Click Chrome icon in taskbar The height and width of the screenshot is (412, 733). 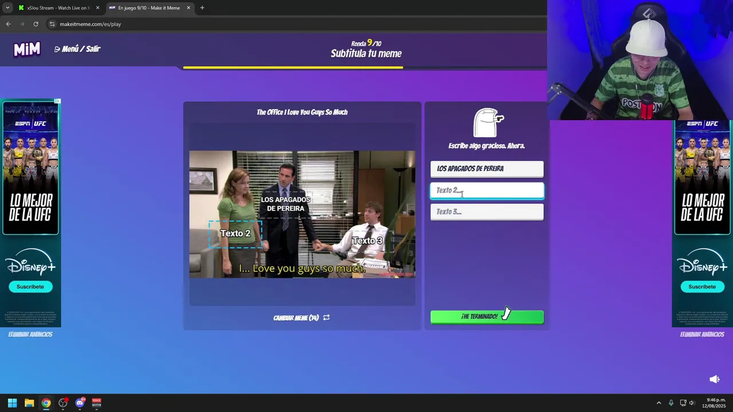[46, 403]
